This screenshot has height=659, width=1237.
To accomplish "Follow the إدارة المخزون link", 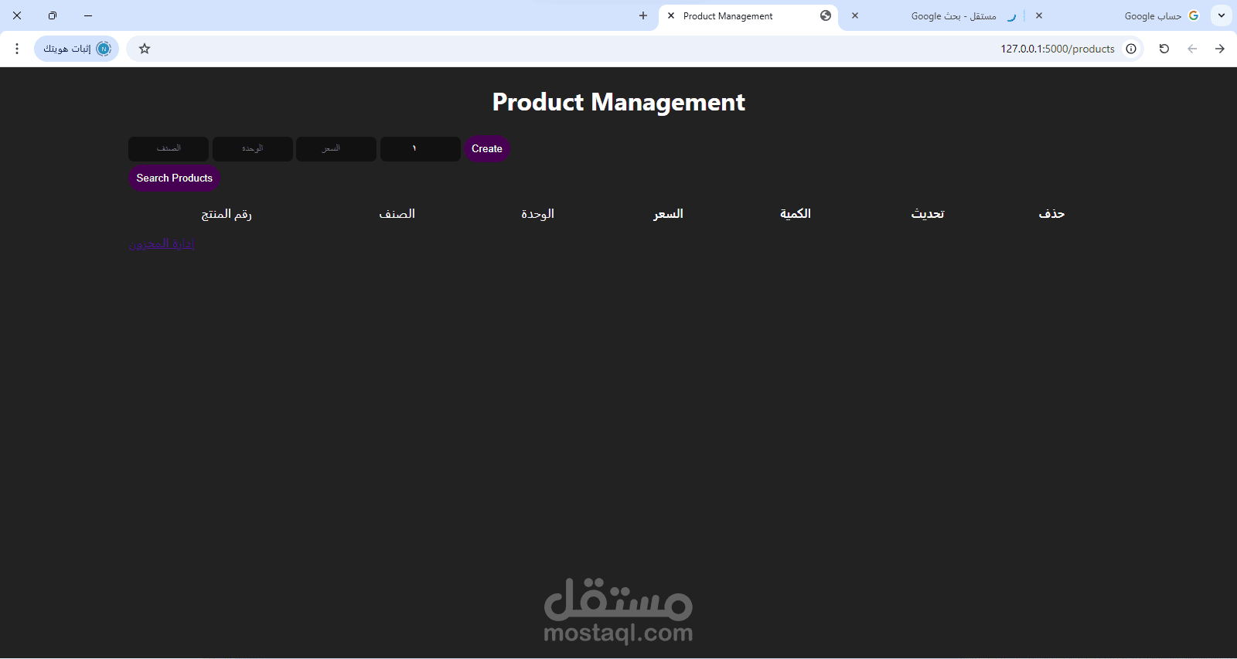I will (x=162, y=244).
